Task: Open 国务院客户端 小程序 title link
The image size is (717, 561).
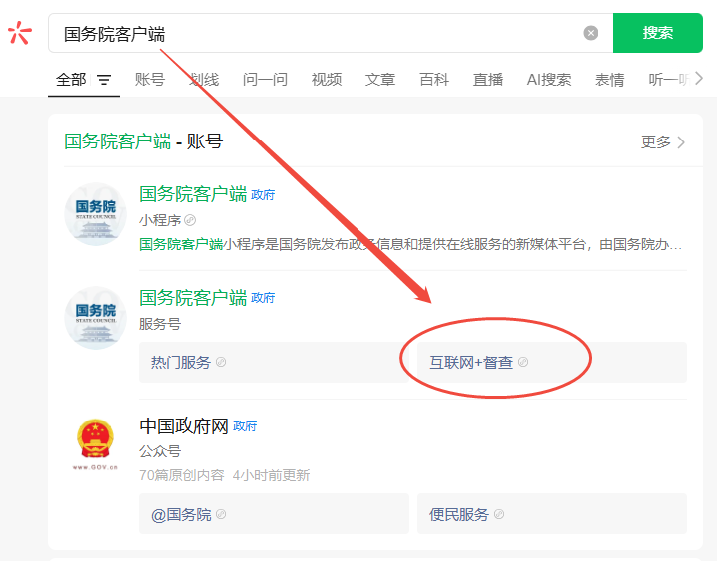Action: [x=193, y=194]
